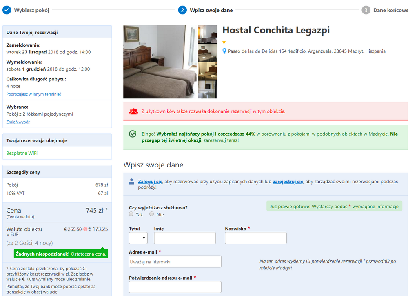Open Podróżujesz w innym terminie link
Screen dimensions: 408x296
coord(34,94)
